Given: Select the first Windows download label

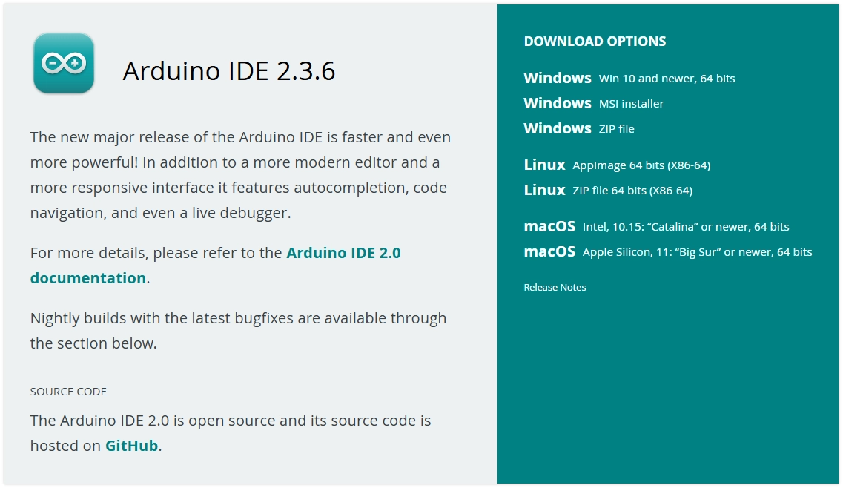Looking at the screenshot, I should 558,77.
